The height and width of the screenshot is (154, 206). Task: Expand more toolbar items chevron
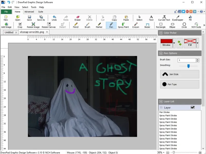click(x=204, y=25)
